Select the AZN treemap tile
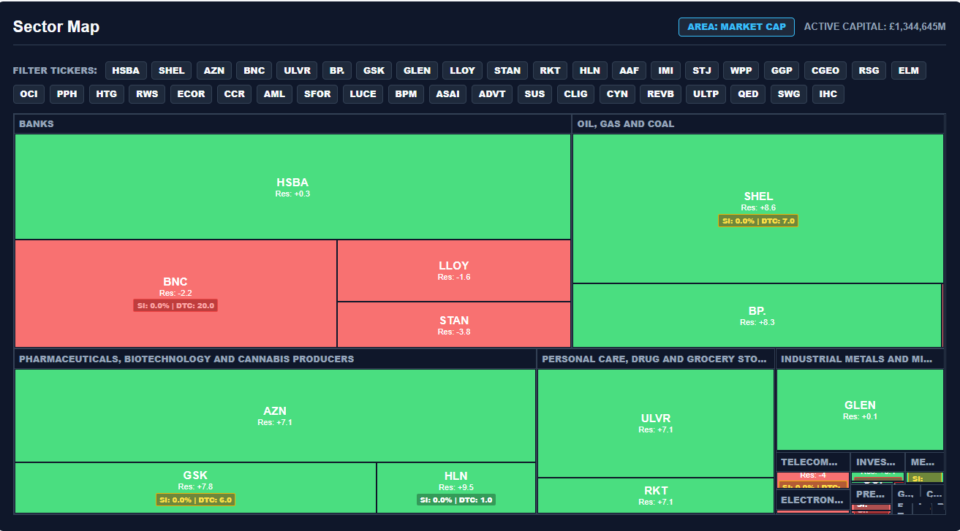960x531 pixels. (x=275, y=416)
